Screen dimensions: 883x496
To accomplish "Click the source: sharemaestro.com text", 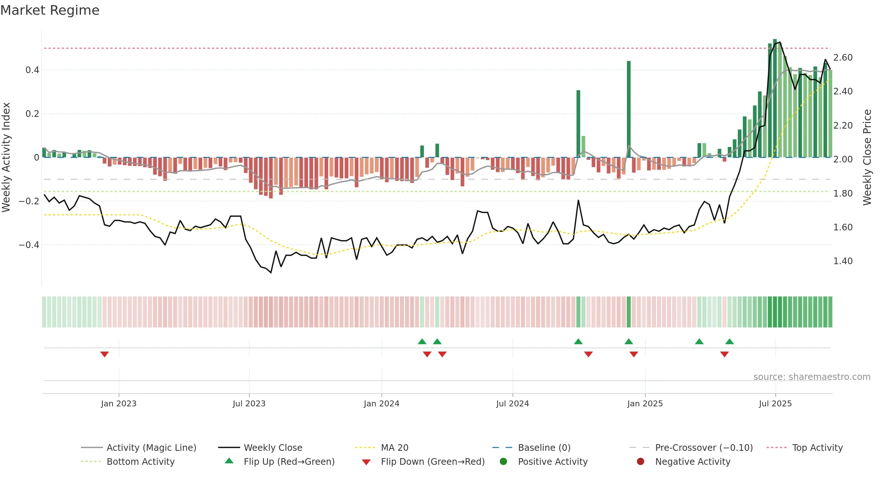I will (x=812, y=377).
